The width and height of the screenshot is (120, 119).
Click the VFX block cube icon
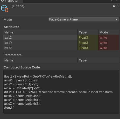pyautogui.click(x=5, y=8)
